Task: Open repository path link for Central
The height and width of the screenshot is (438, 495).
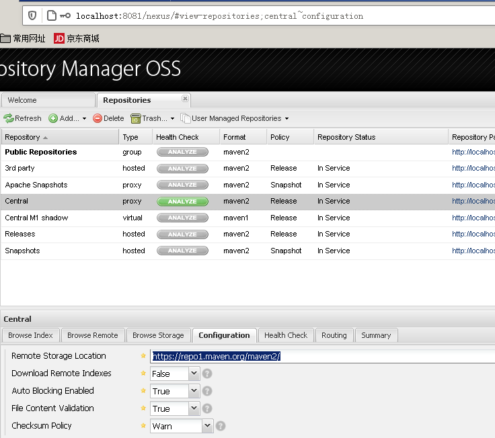Action: pyautogui.click(x=473, y=201)
